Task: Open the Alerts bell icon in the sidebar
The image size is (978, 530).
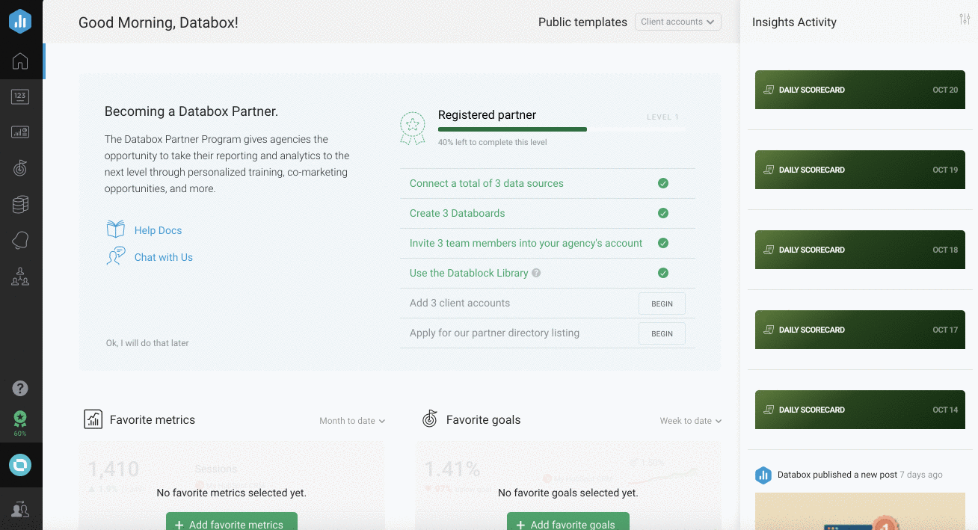Action: [20, 240]
